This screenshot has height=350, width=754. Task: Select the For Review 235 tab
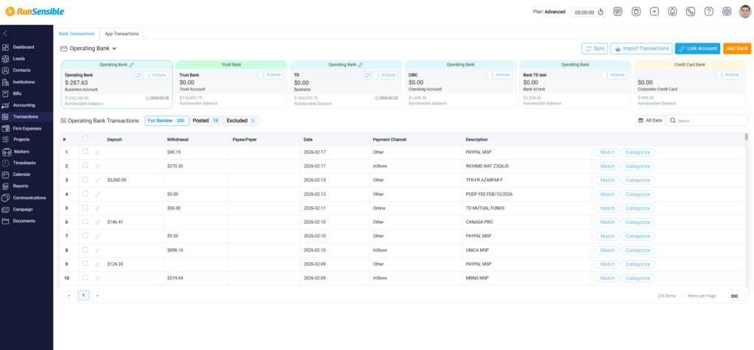pyautogui.click(x=166, y=121)
